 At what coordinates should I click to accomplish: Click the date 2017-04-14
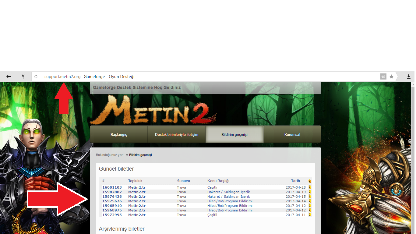click(x=296, y=201)
